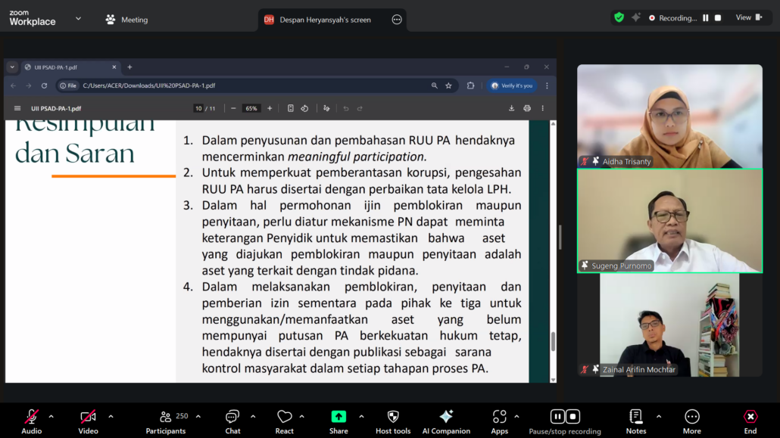Open the Zoom Workplace dropdown arrow
This screenshot has width=780, height=438.
pos(78,19)
